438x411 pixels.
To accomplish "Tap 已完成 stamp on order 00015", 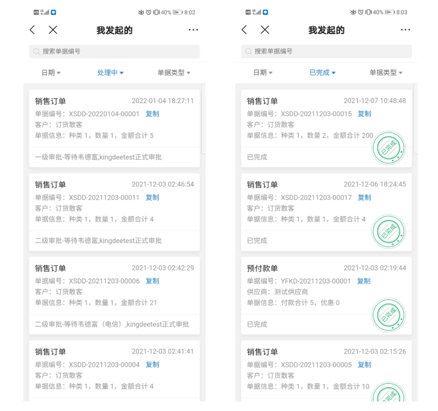I will click(388, 148).
